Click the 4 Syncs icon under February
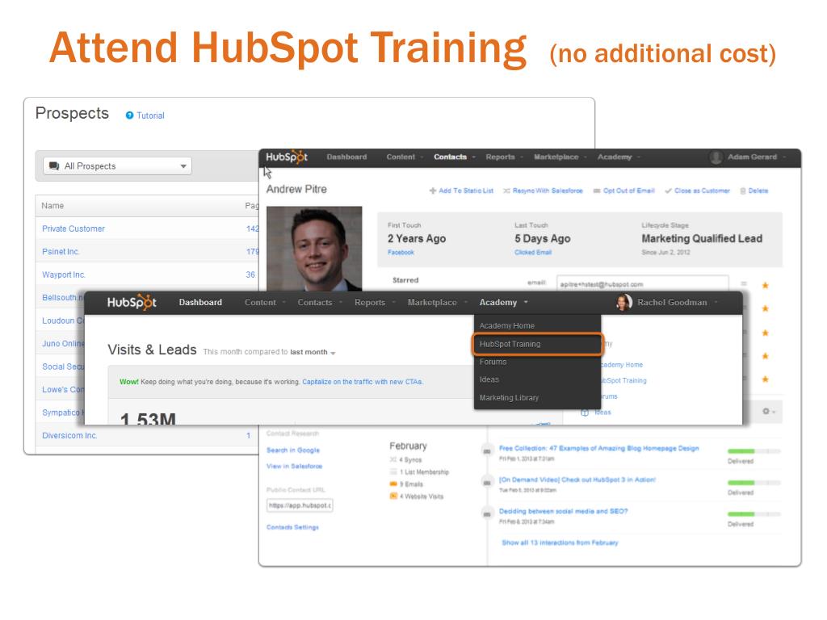Image resolution: width=827 pixels, height=620 pixels. pyautogui.click(x=393, y=459)
